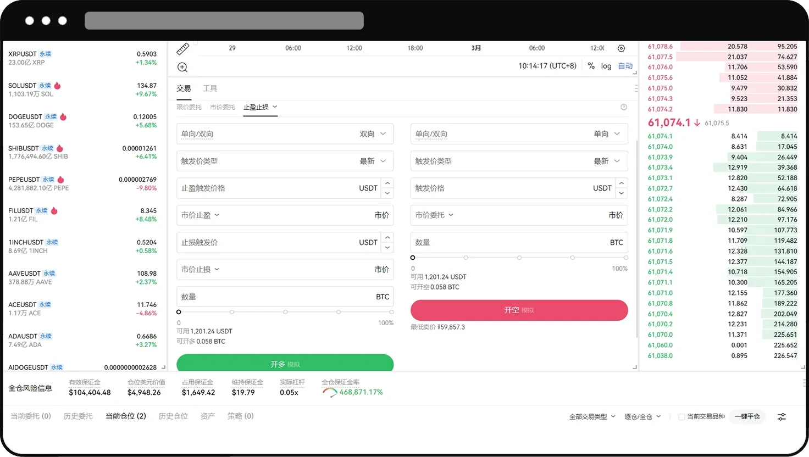
Task: Select the 市价委托 order tab
Action: point(223,107)
